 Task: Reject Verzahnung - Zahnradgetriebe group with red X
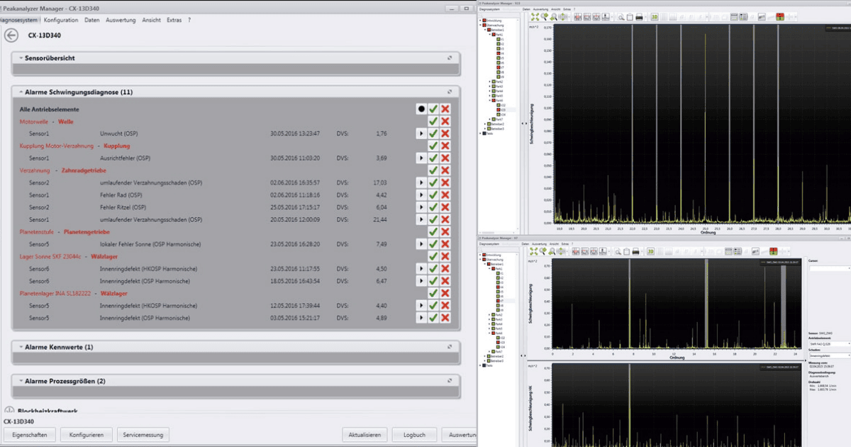(445, 170)
